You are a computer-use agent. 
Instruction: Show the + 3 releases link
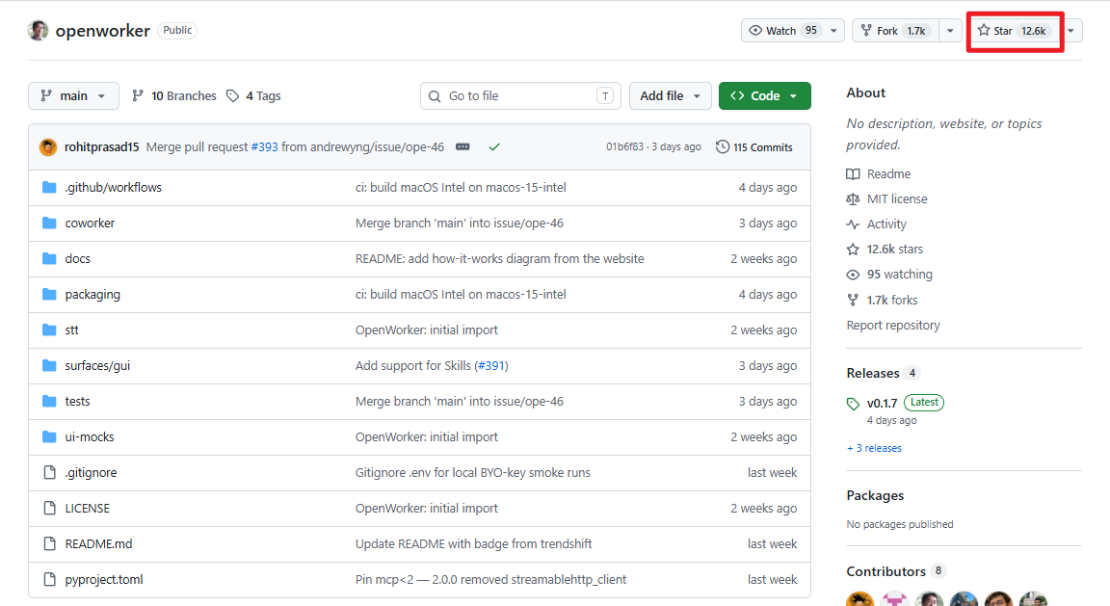[x=874, y=448]
